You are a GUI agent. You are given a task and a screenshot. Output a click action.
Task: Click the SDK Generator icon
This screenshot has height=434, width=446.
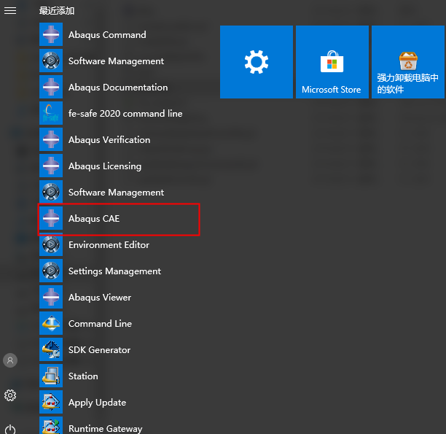[51, 350]
